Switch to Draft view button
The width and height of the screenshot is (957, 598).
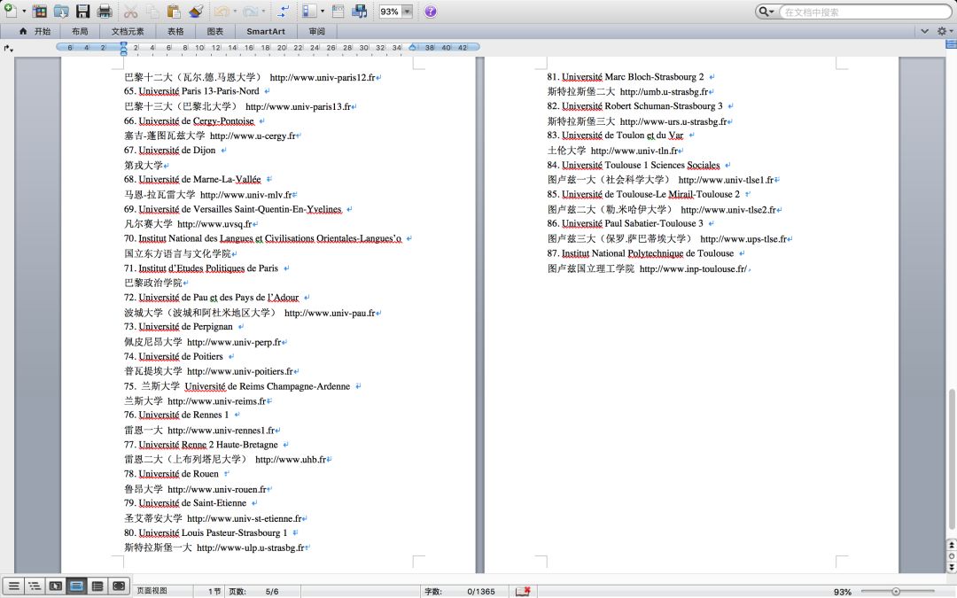click(14, 586)
